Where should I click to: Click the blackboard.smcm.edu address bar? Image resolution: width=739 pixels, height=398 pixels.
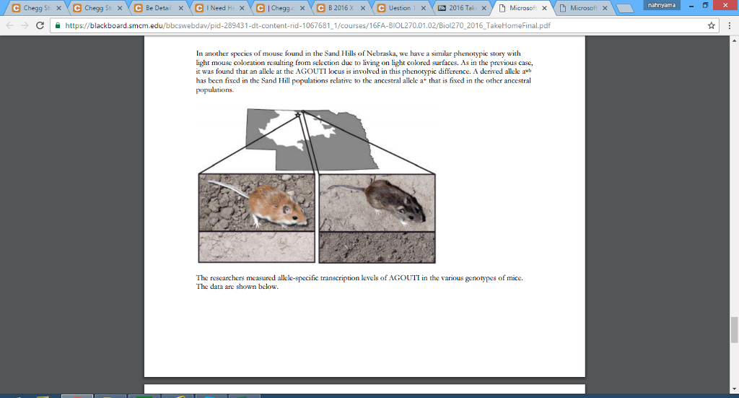tap(361, 25)
